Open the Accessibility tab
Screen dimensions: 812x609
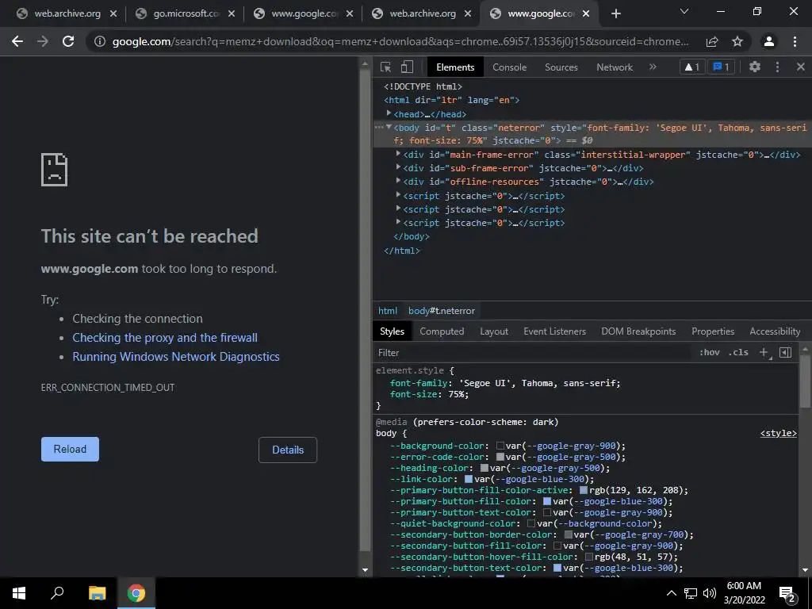(775, 331)
